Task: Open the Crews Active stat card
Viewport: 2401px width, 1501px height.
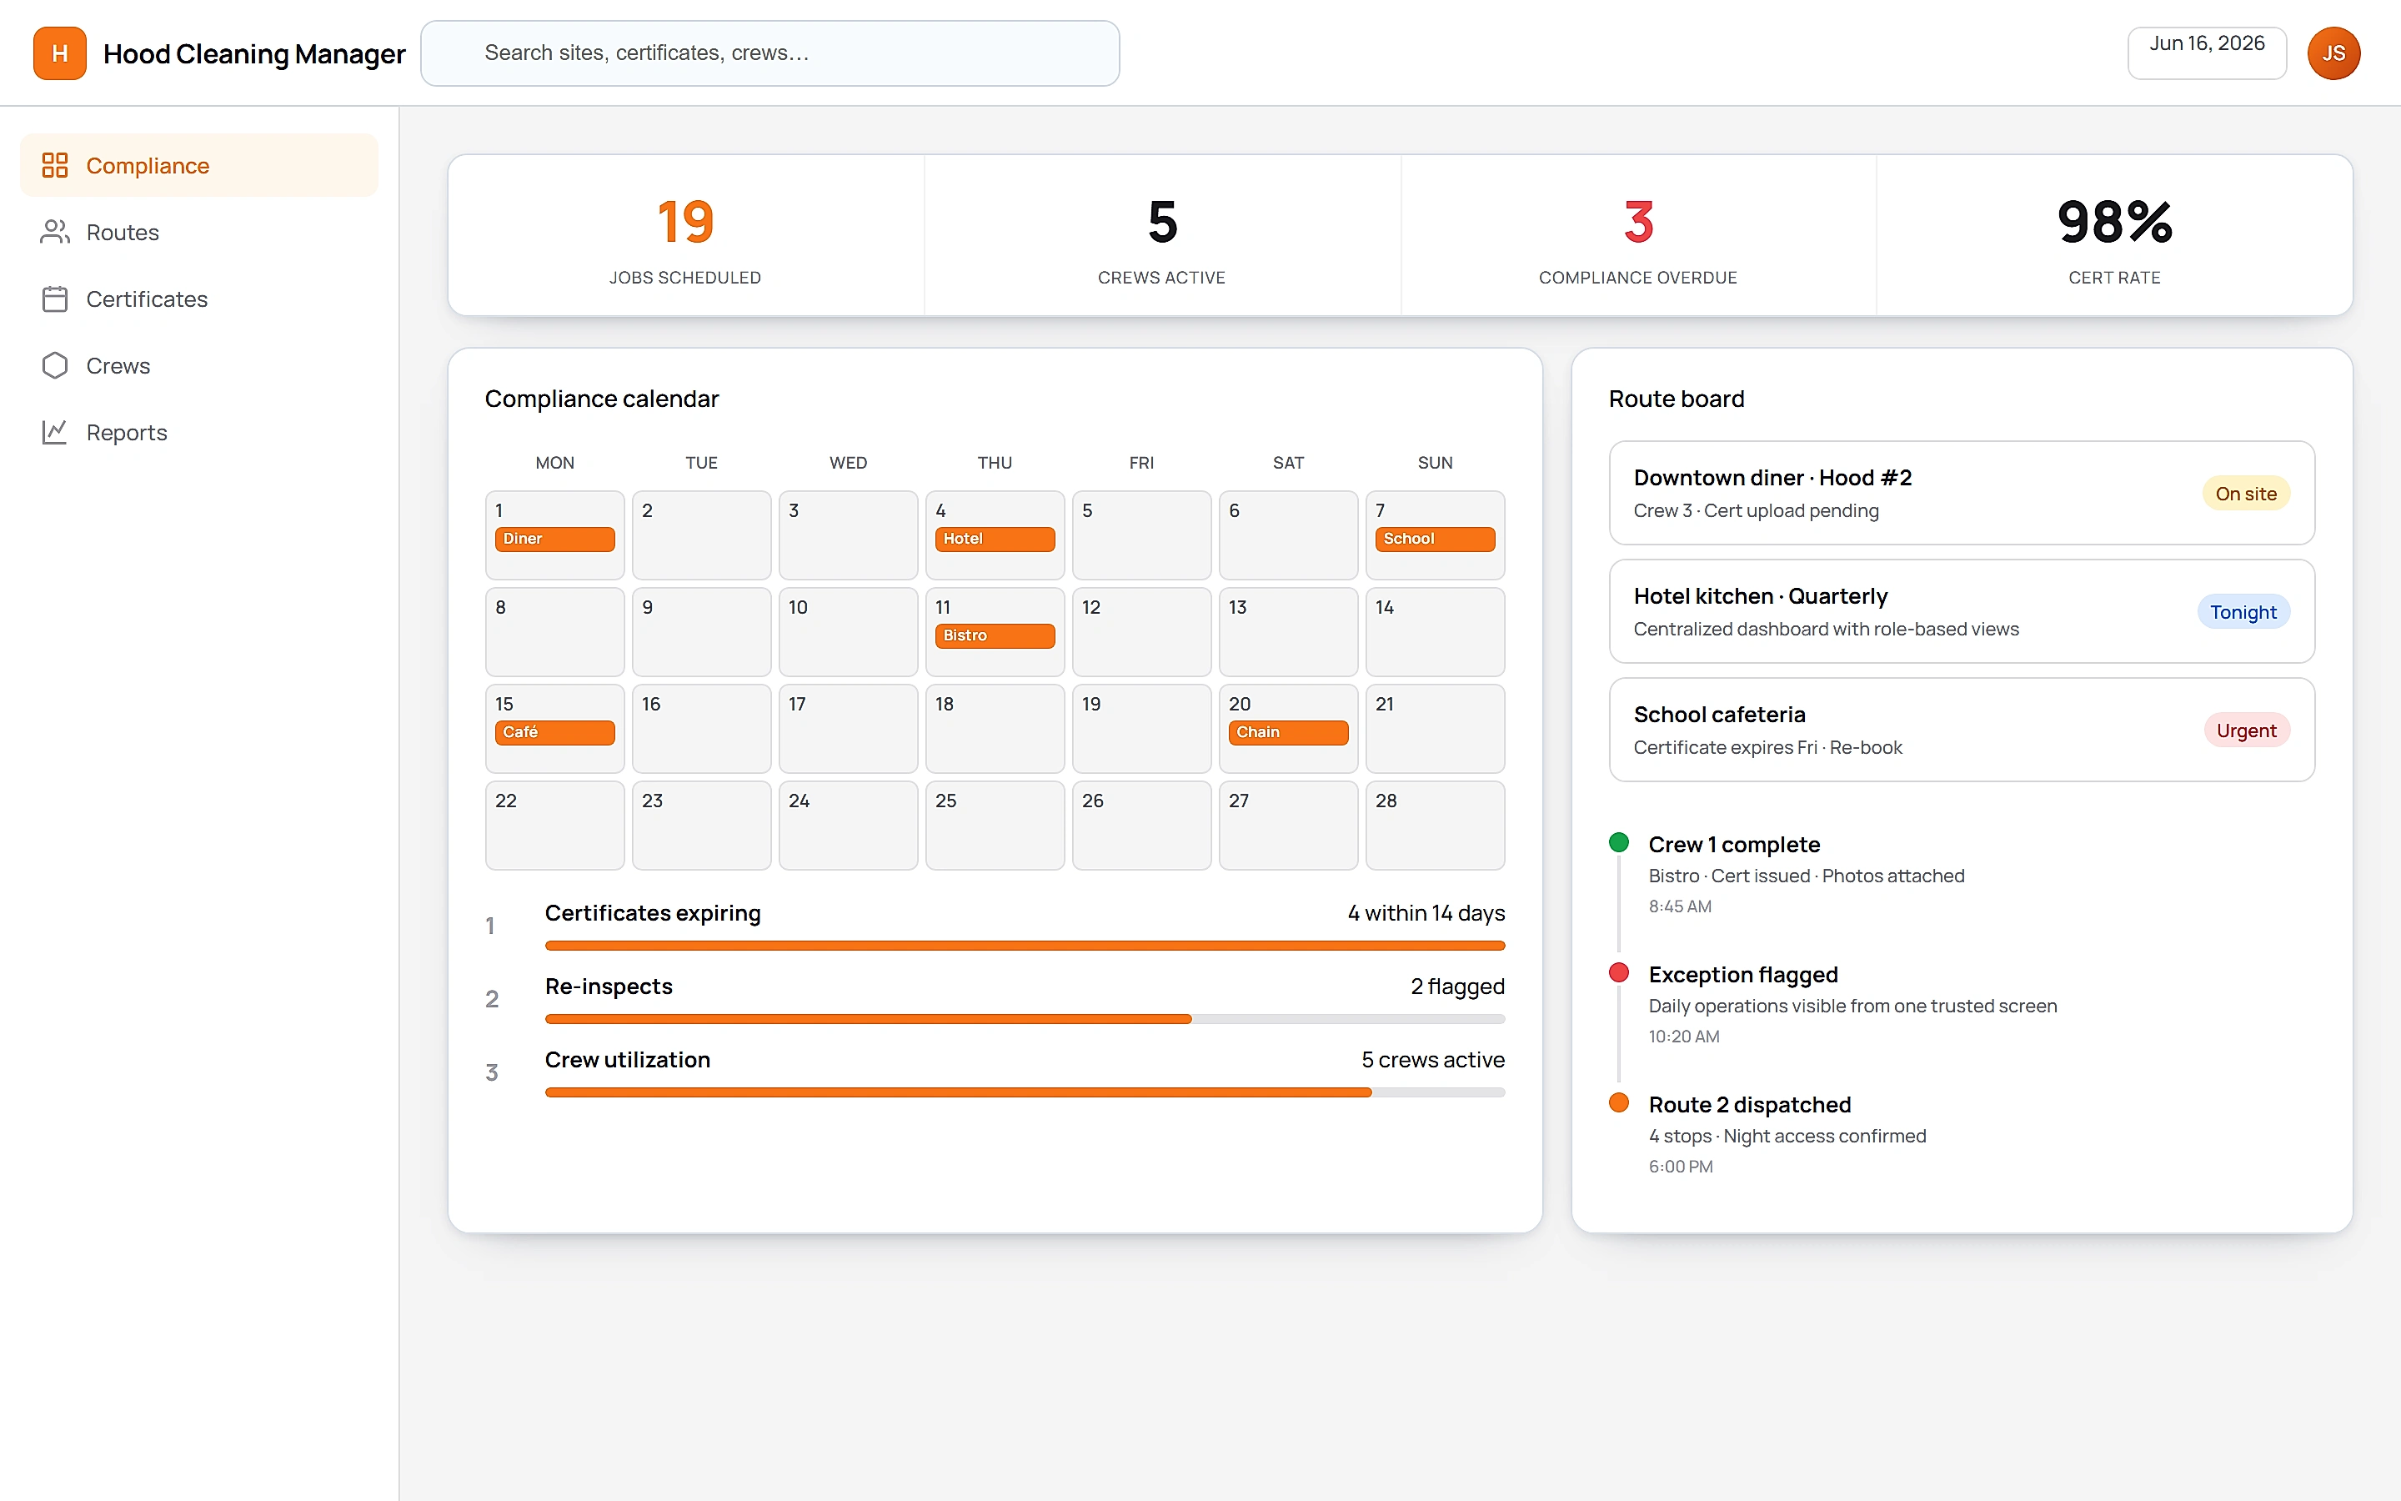Action: 1162,235
